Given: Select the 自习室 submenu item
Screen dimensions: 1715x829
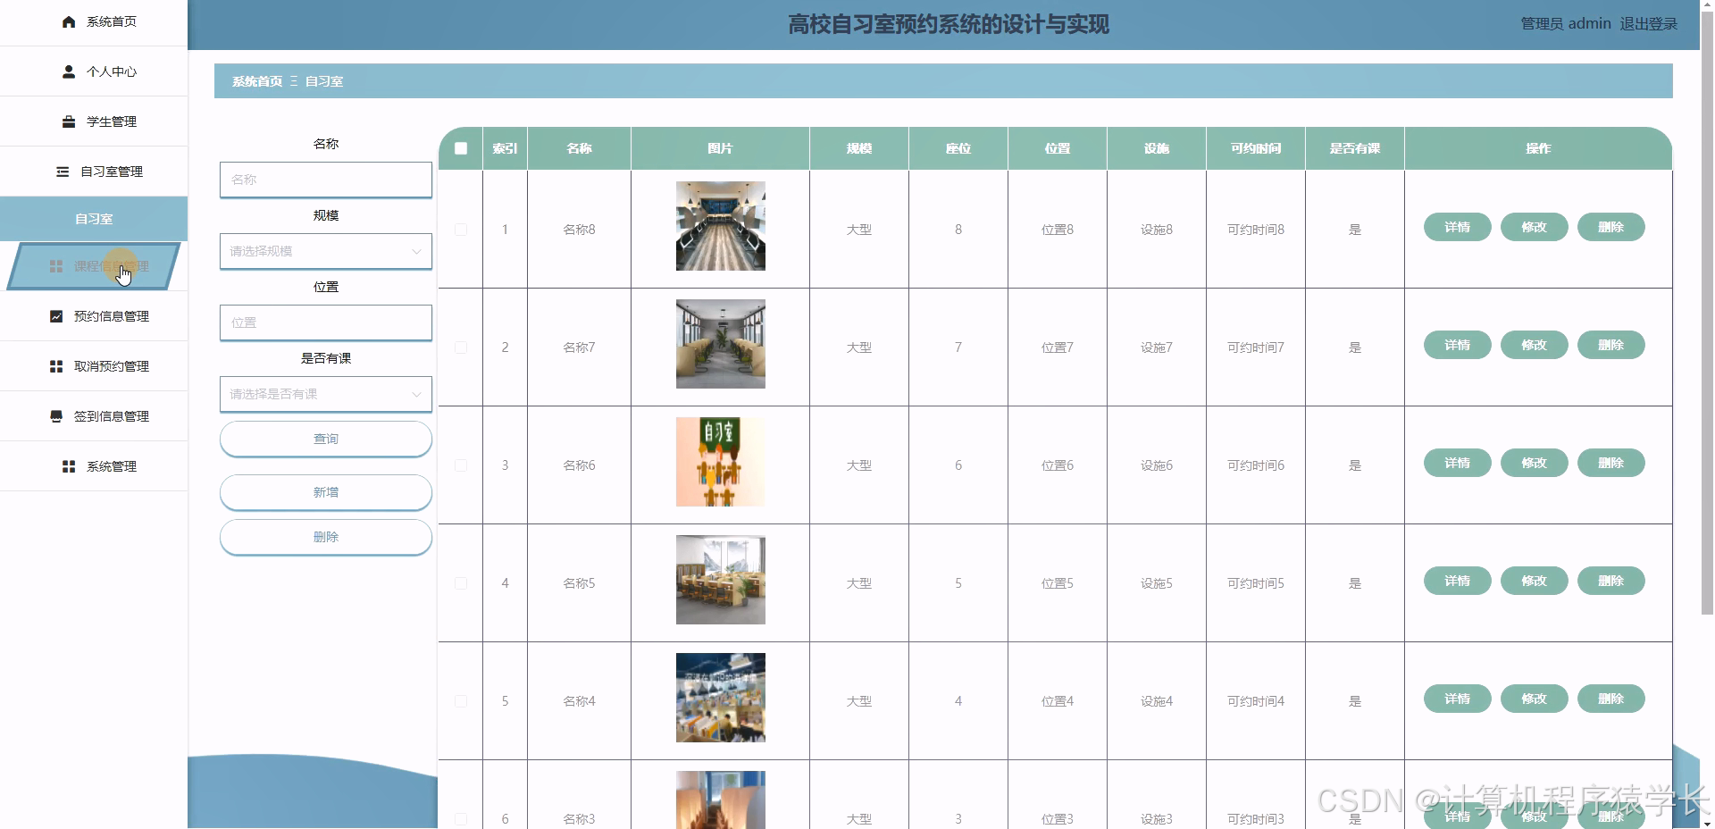Looking at the screenshot, I should (94, 219).
